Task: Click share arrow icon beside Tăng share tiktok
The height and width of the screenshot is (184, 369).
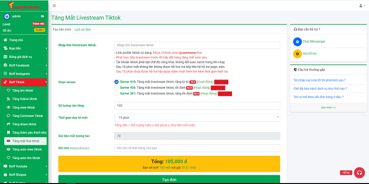Action: pyautogui.click(x=8, y=124)
